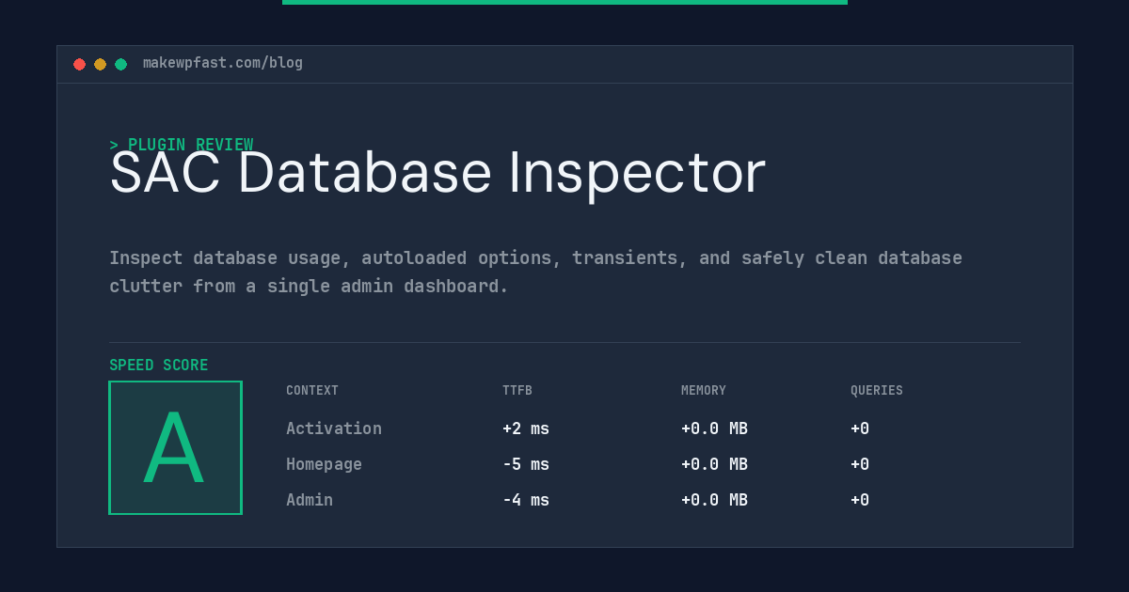This screenshot has width=1129, height=592.
Task: Click the makewpfast.com/blog address text
Action: tap(223, 63)
